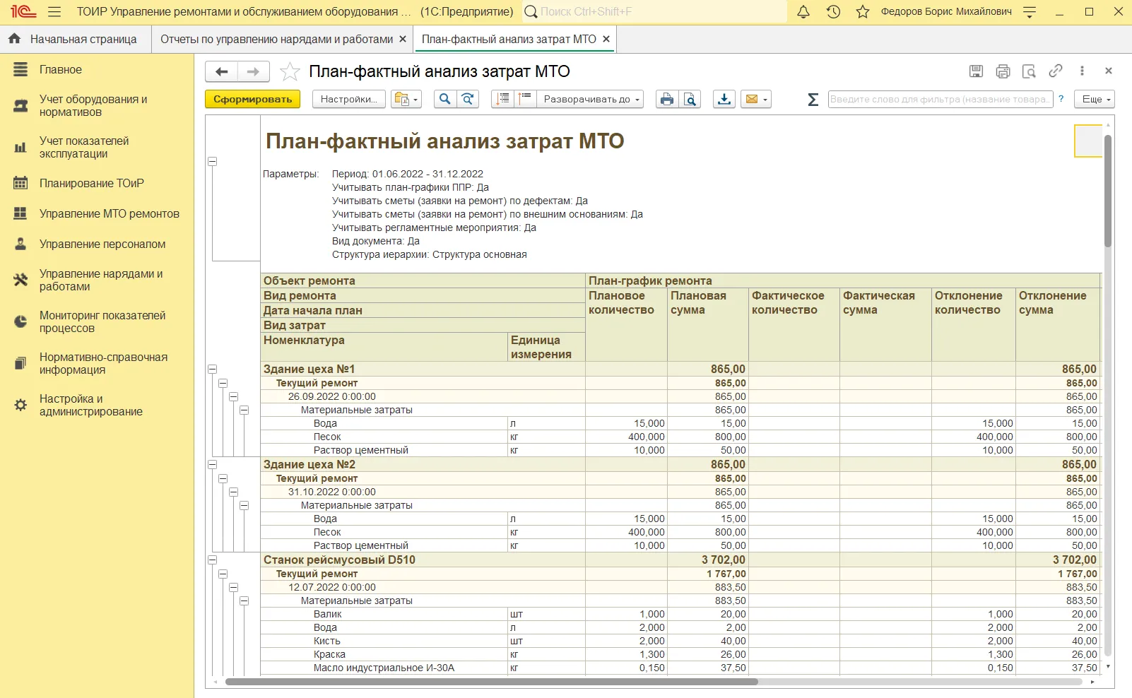
Task: Close План-фактный анализ затрат МТО tab
Action: pos(606,39)
